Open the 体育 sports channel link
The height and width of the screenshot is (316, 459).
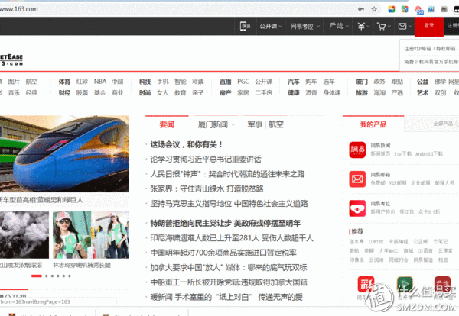[x=64, y=82]
